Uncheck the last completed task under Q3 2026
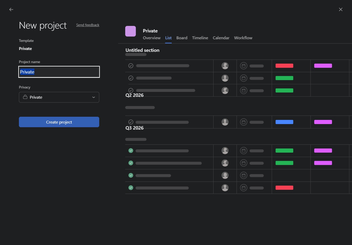The image size is (352, 245). [131, 188]
